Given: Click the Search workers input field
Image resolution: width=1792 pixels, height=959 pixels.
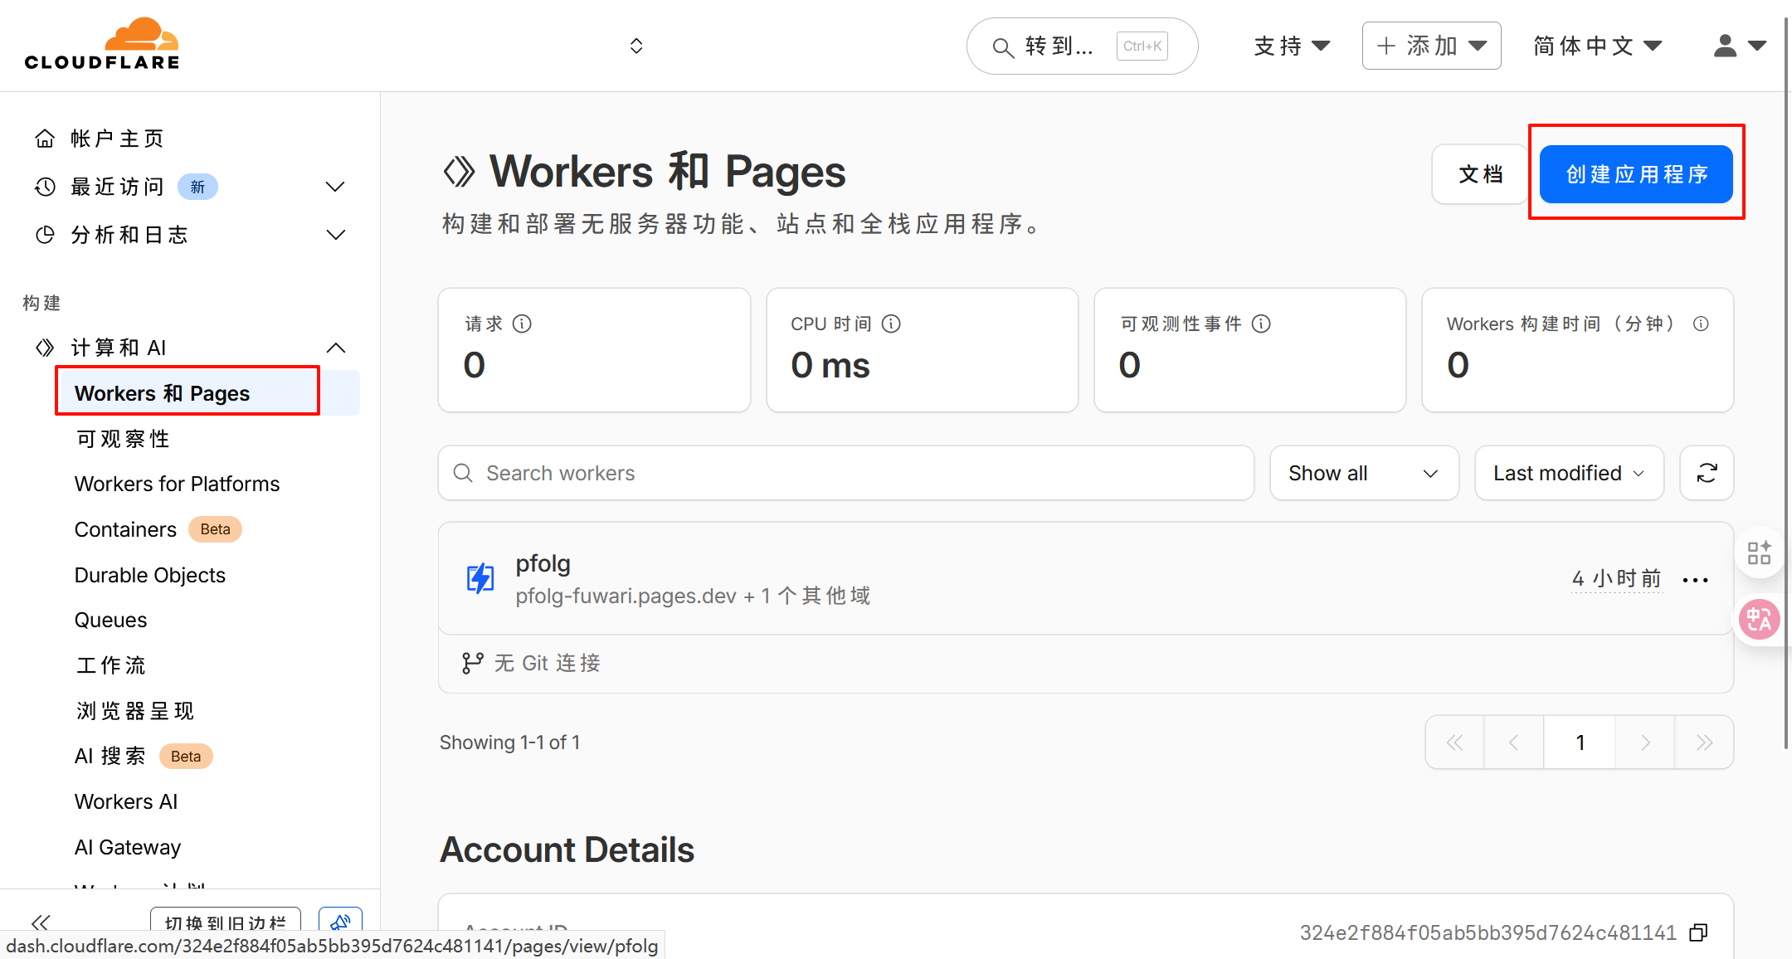Looking at the screenshot, I should click(x=846, y=473).
